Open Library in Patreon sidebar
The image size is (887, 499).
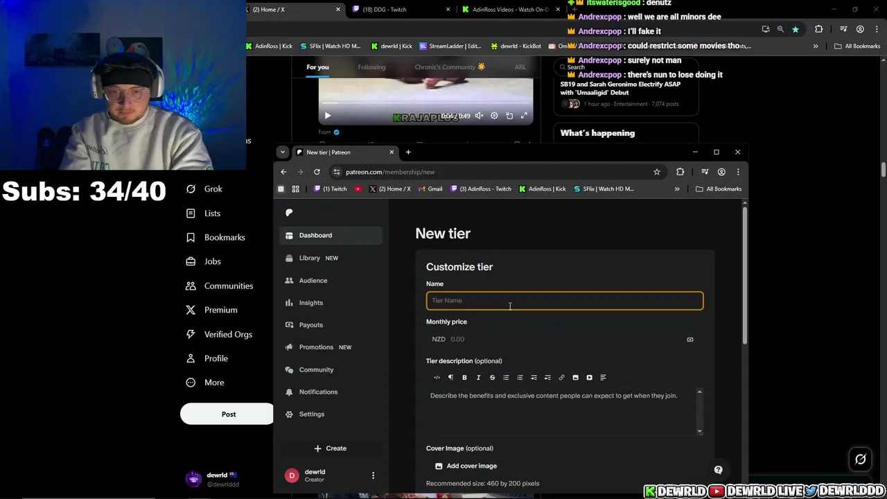pyautogui.click(x=331, y=258)
